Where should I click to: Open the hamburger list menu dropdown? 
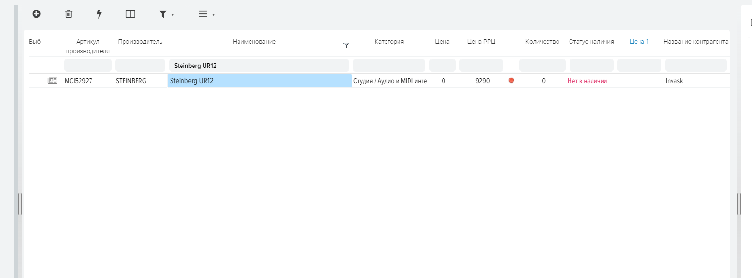pyautogui.click(x=206, y=14)
